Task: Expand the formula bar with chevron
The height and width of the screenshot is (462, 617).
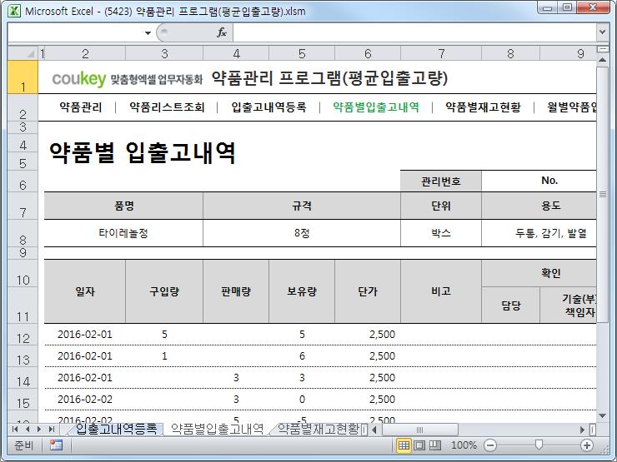Action: [x=602, y=32]
